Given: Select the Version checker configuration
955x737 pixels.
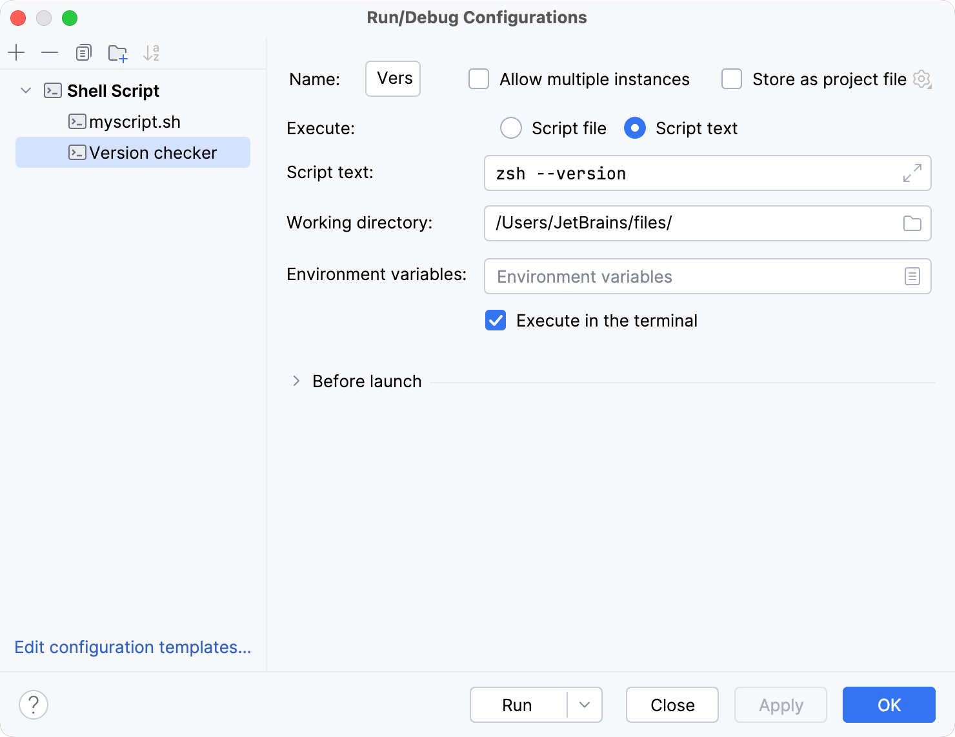Looking at the screenshot, I should coord(153,152).
